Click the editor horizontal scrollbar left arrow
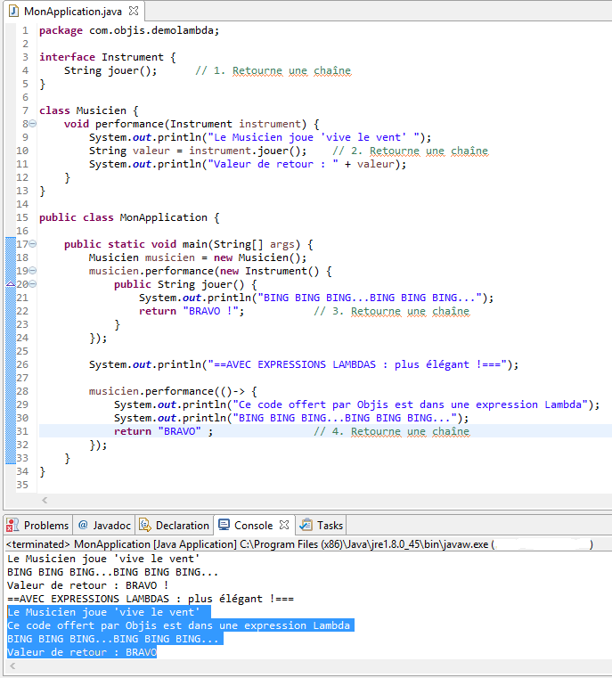Screen dimensions: 612x678 (x=45, y=502)
